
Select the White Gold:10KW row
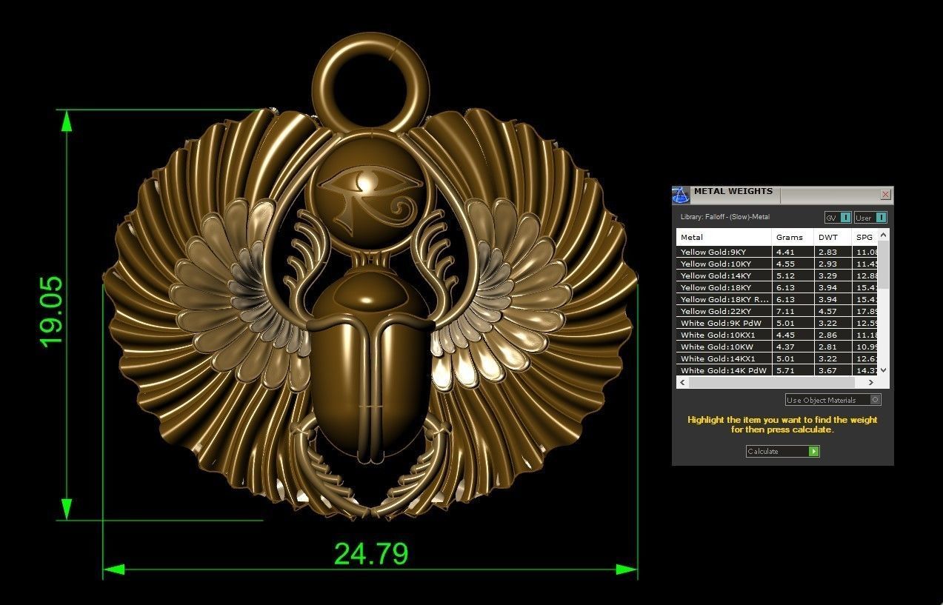point(777,347)
